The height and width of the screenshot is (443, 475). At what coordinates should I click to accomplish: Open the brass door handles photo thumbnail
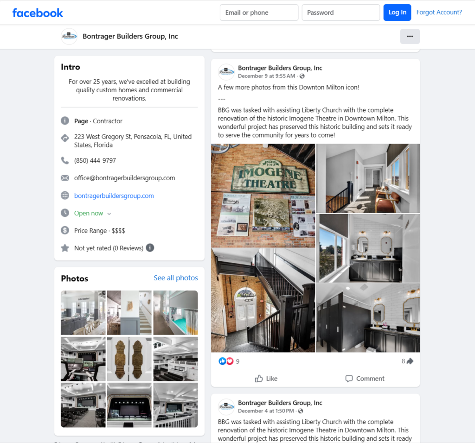click(129, 359)
